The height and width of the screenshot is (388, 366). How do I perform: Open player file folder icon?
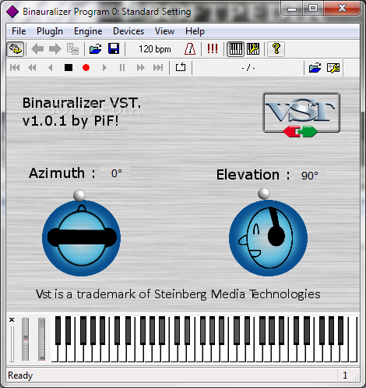(315, 68)
